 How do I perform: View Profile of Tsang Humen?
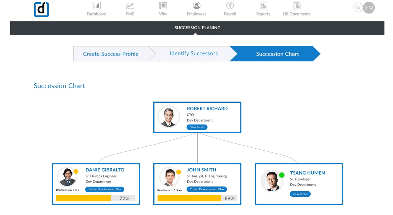300,194
